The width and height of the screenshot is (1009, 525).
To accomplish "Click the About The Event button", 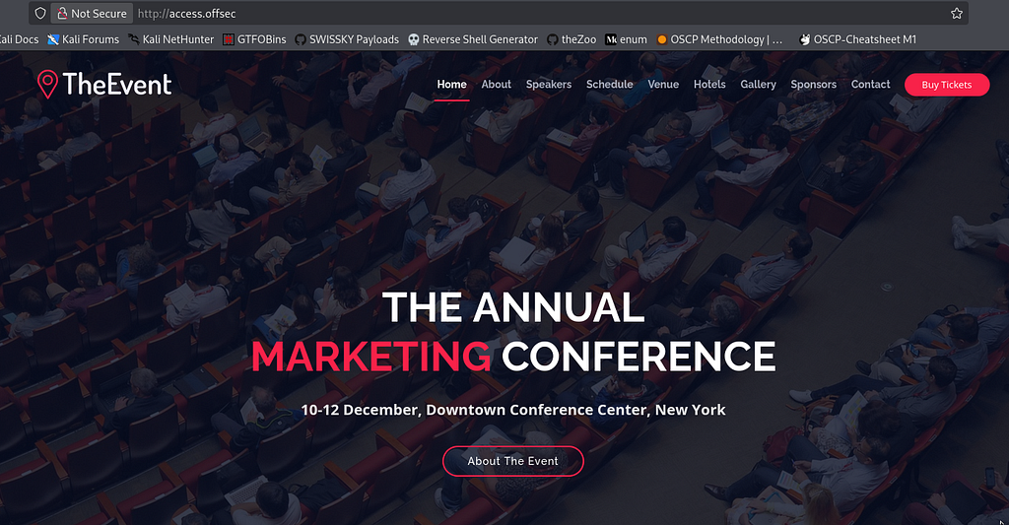I will 512,461.
